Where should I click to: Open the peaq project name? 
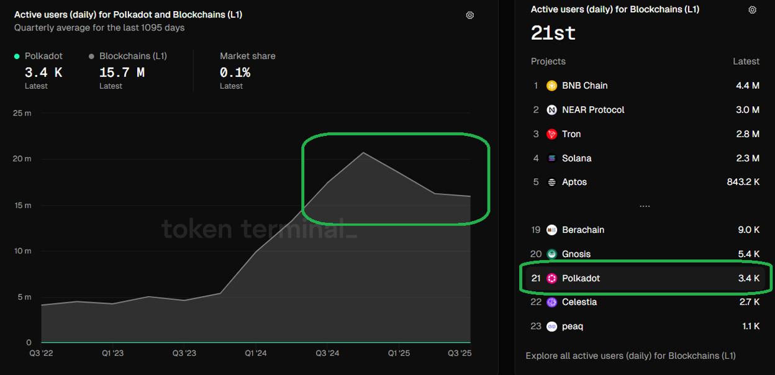(573, 327)
